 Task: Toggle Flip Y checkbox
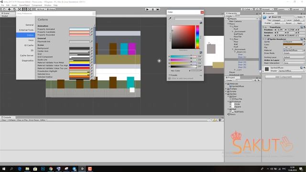click(289, 47)
